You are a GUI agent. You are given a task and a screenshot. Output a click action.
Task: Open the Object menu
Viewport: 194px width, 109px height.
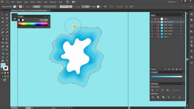pyautogui.click(x=19, y=2)
